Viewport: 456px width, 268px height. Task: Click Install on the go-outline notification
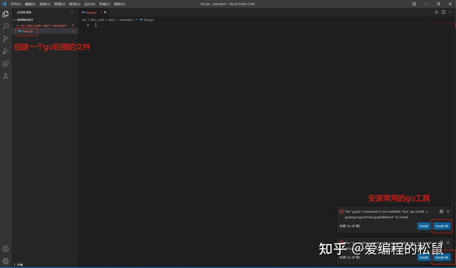click(x=423, y=257)
